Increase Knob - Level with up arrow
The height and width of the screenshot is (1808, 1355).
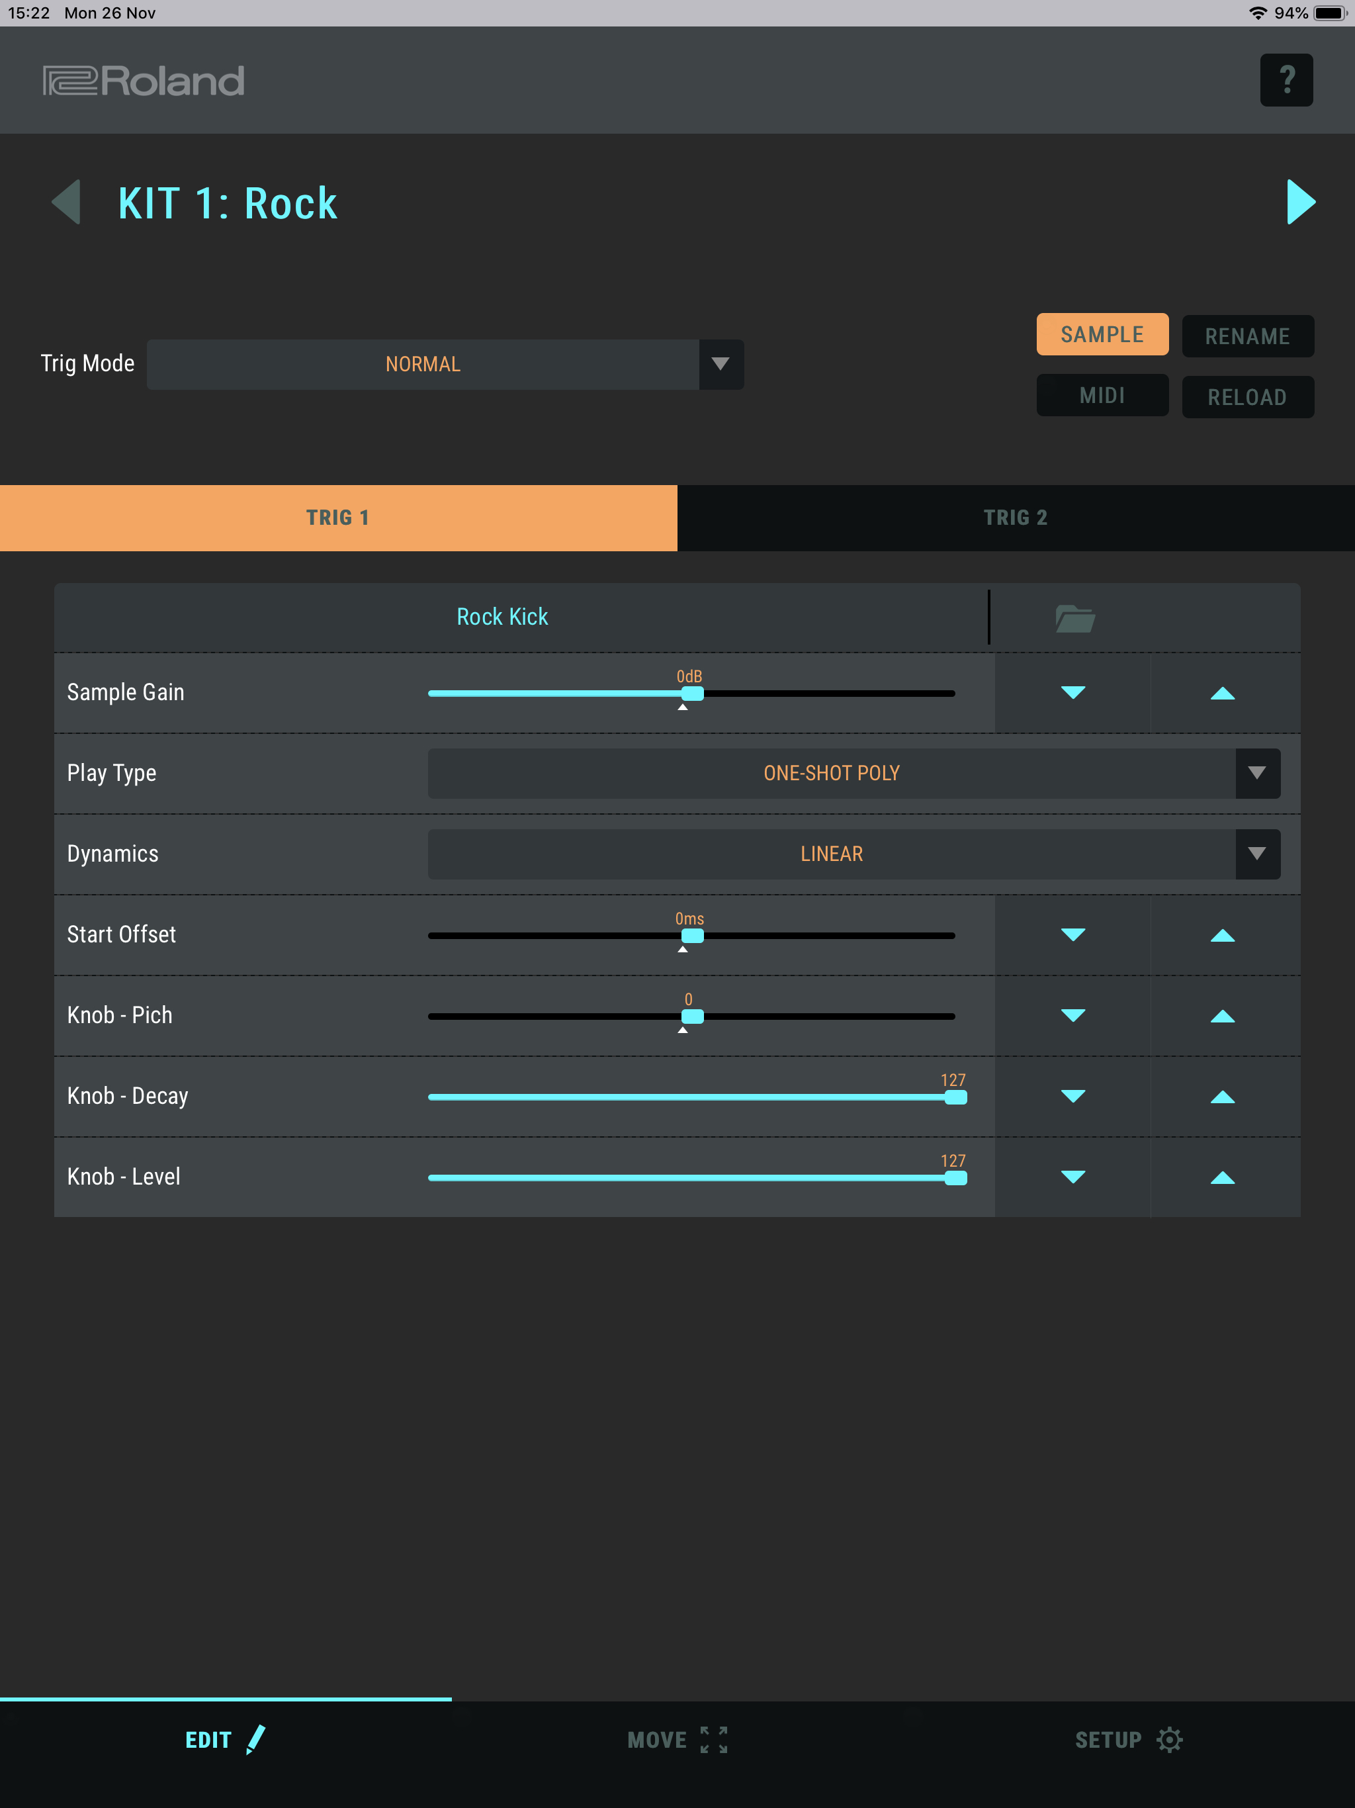pos(1222,1178)
